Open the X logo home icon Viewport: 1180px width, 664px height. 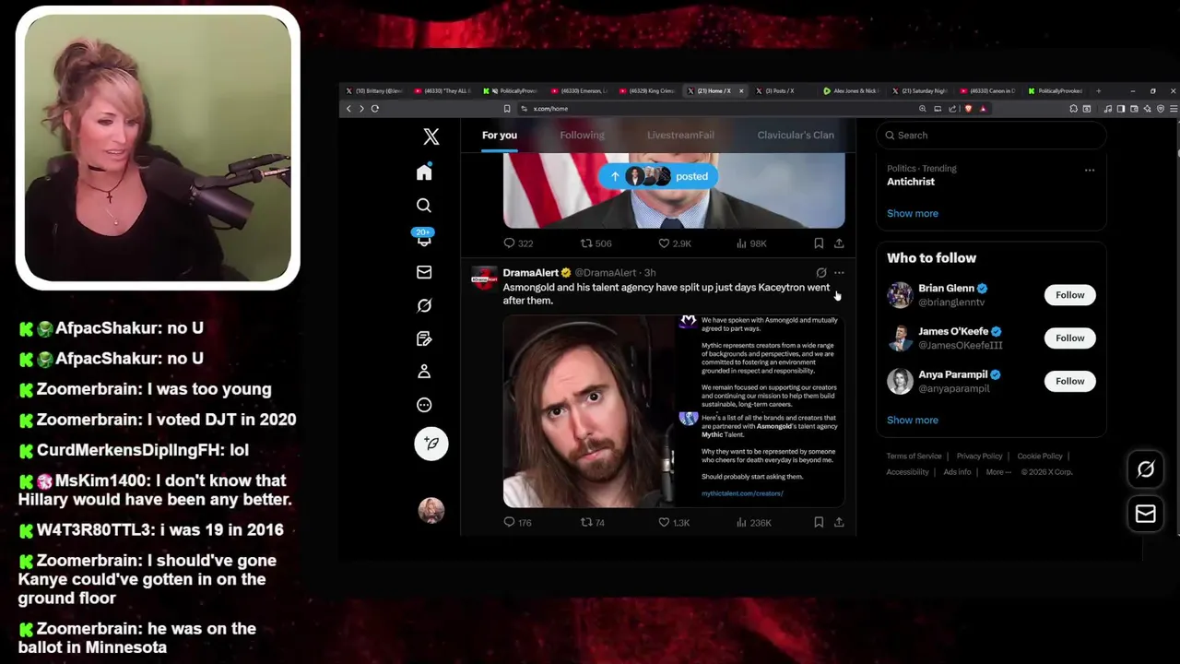(x=431, y=136)
